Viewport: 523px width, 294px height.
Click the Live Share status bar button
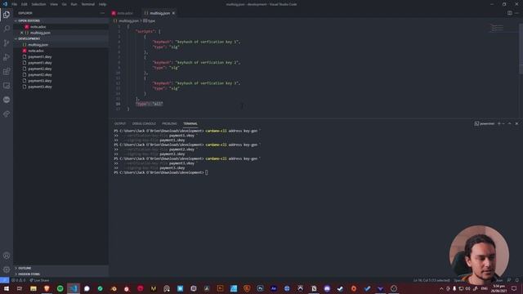pos(39,280)
